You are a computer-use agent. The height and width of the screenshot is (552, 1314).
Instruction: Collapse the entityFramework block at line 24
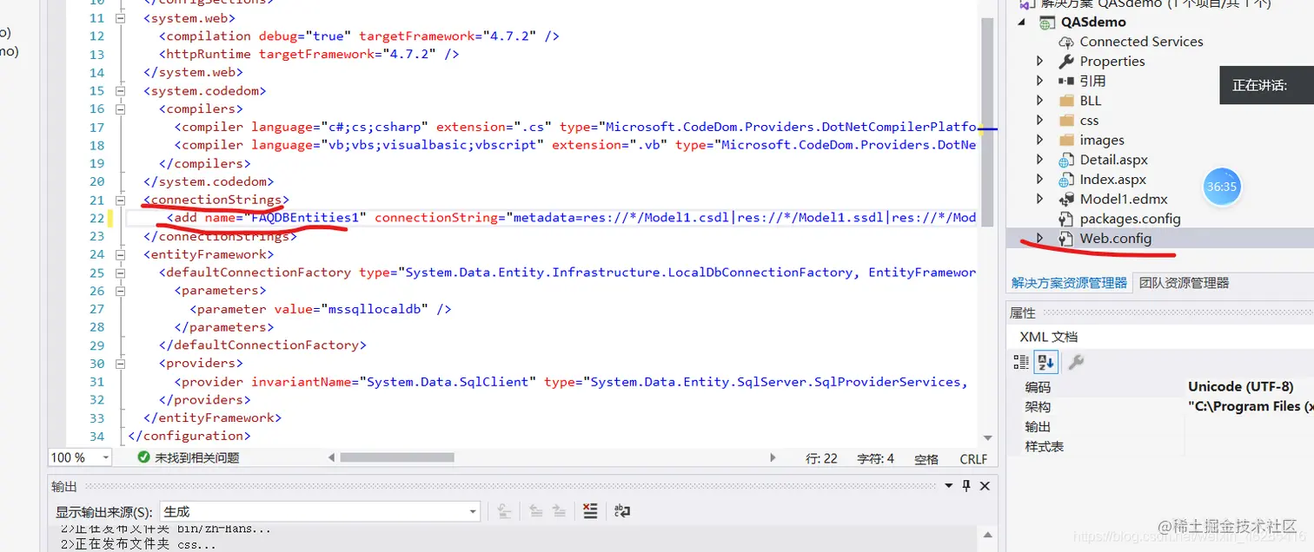[x=121, y=254]
